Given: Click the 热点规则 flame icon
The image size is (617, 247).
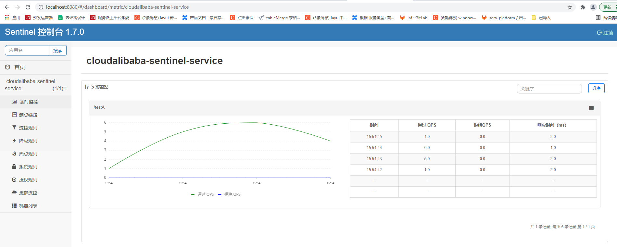Looking at the screenshot, I should [14, 154].
